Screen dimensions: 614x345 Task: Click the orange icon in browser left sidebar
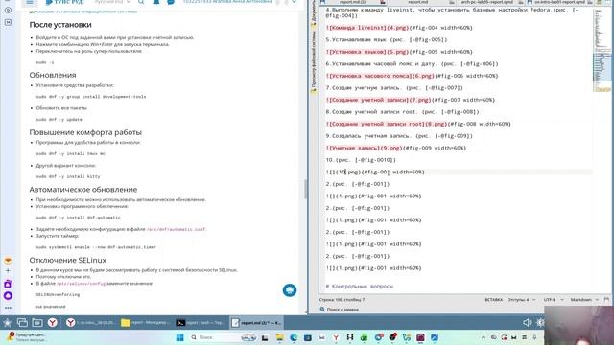(8, 260)
